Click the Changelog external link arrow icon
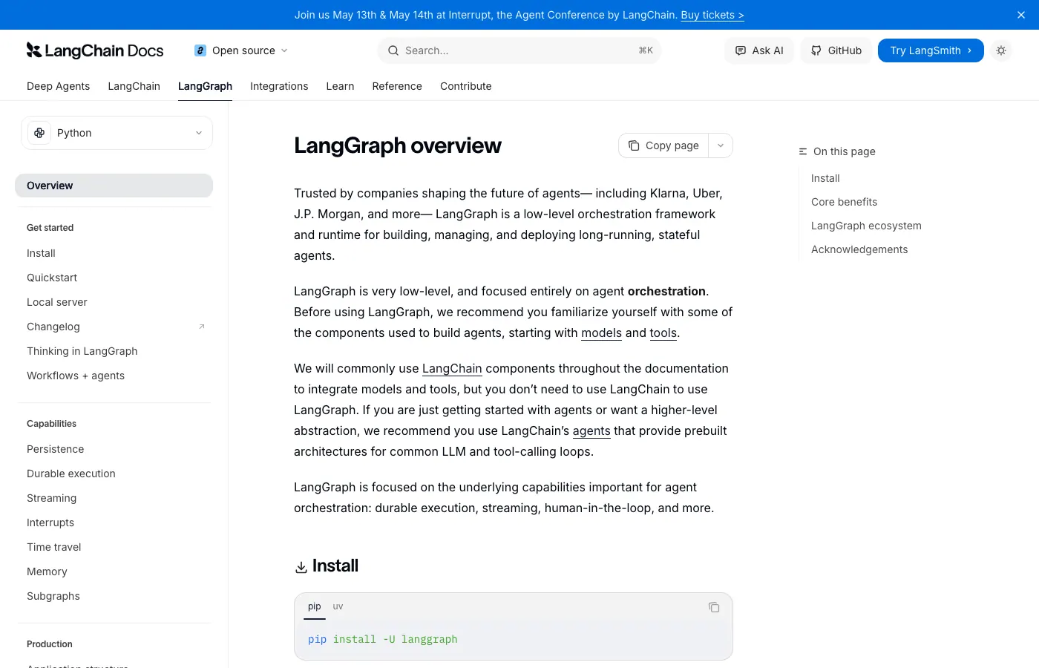Viewport: 1039px width, 668px height. click(x=201, y=327)
